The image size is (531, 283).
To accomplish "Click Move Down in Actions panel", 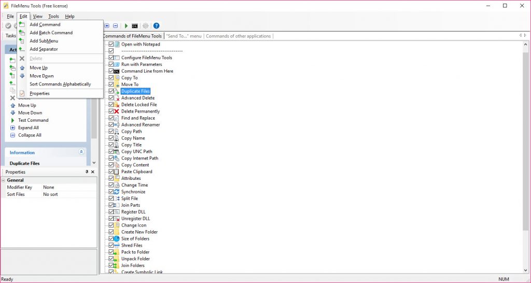I will click(30, 112).
